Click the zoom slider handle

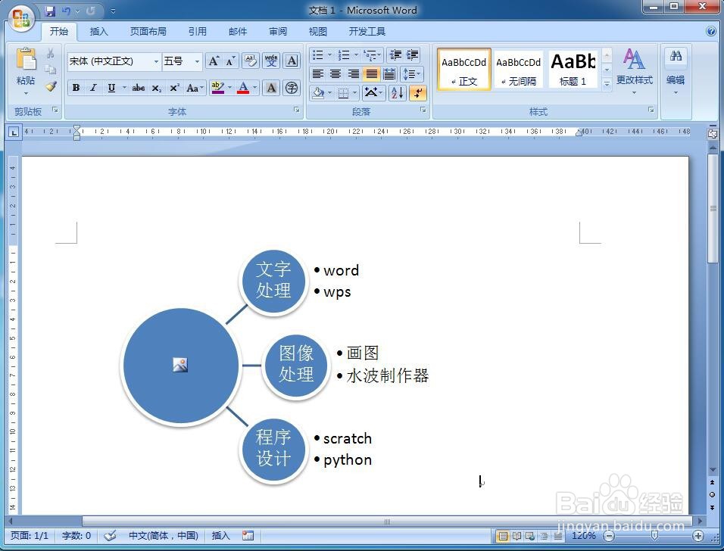654,535
